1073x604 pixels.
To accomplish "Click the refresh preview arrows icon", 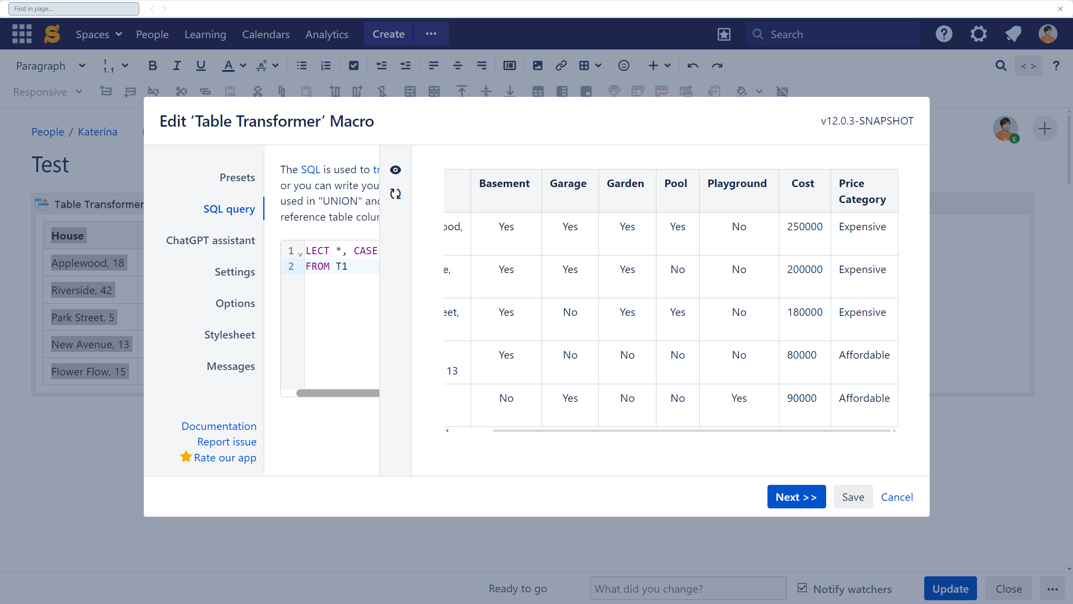I will [395, 194].
